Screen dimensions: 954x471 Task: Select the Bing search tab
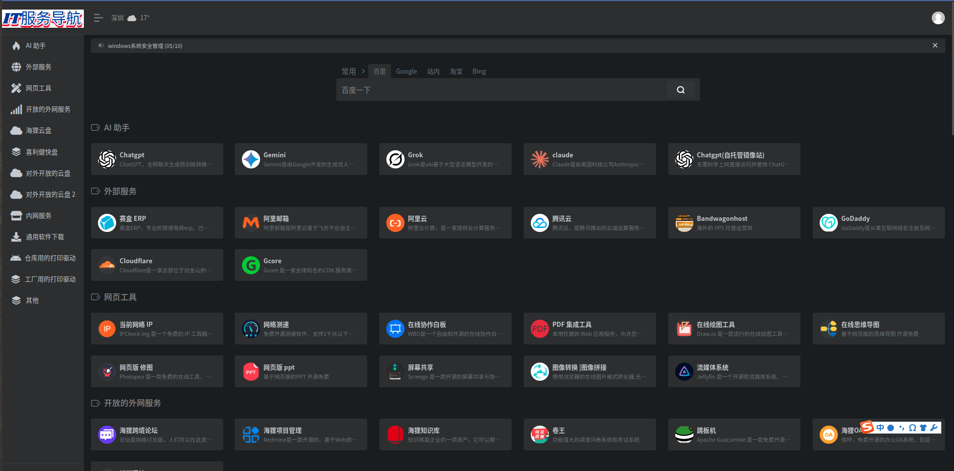coord(479,72)
